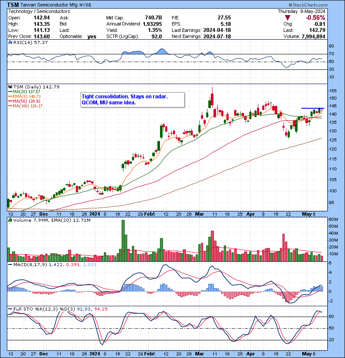Image resolution: width=345 pixels, height=358 pixels.
Task: Click the Mkt Cap value 740.7B
Action: (x=154, y=18)
